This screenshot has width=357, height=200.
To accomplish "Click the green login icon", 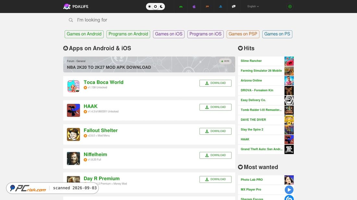I will click(290, 6).
